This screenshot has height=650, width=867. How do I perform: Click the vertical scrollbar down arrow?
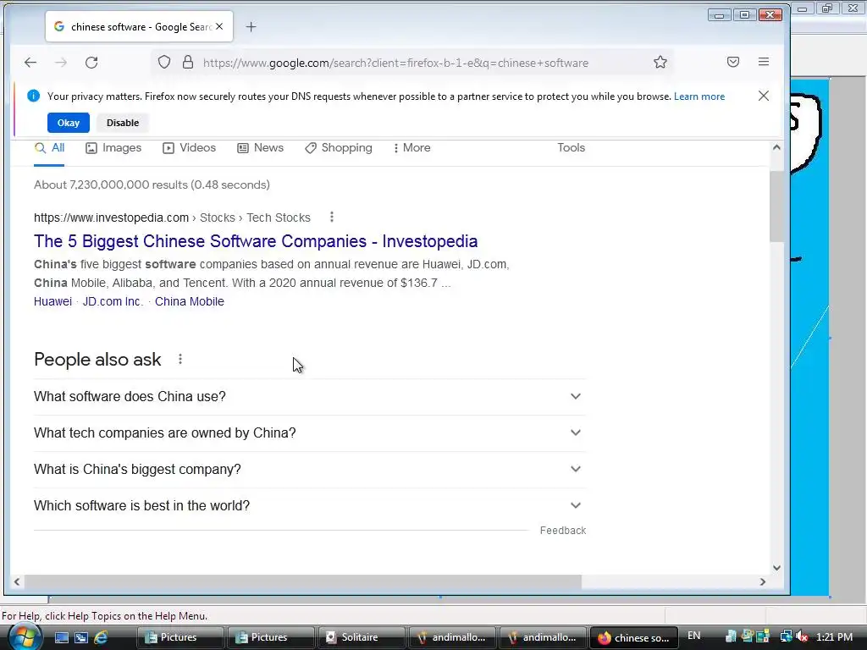pyautogui.click(x=776, y=568)
